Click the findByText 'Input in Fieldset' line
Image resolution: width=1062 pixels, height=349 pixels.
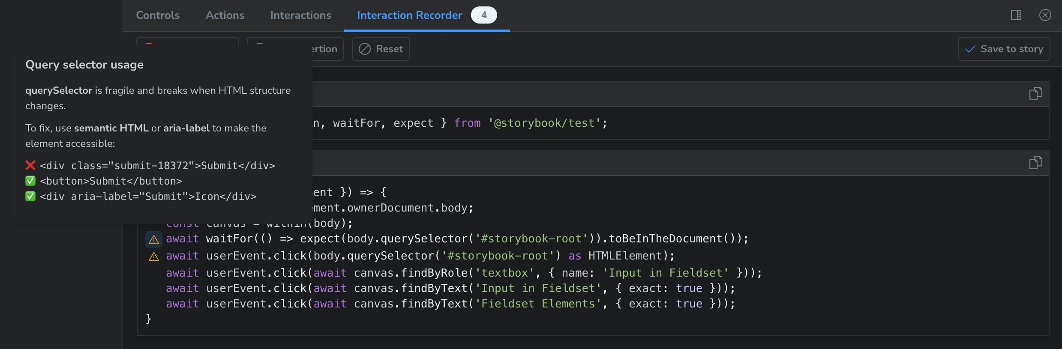pyautogui.click(x=450, y=288)
